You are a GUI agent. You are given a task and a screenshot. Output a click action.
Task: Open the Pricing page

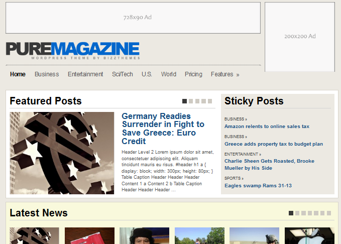tap(193, 74)
